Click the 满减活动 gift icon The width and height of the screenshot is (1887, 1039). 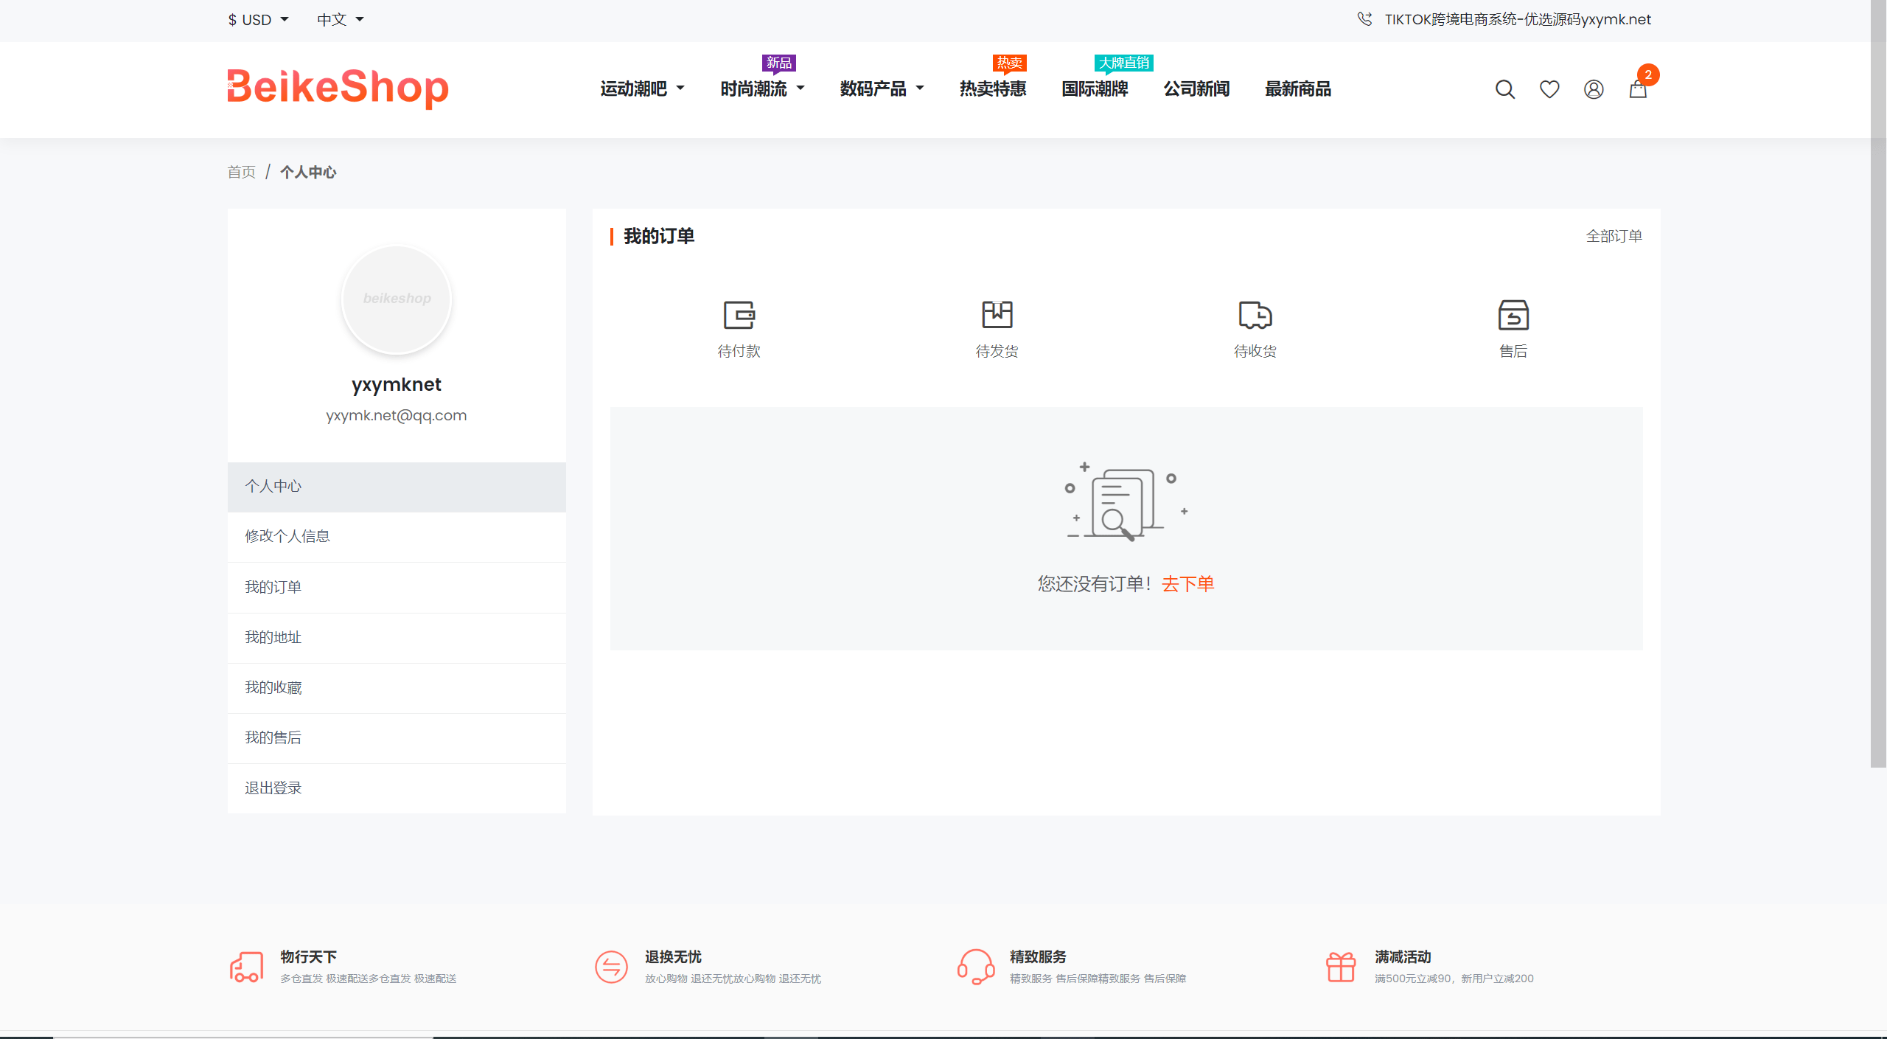click(x=1341, y=967)
